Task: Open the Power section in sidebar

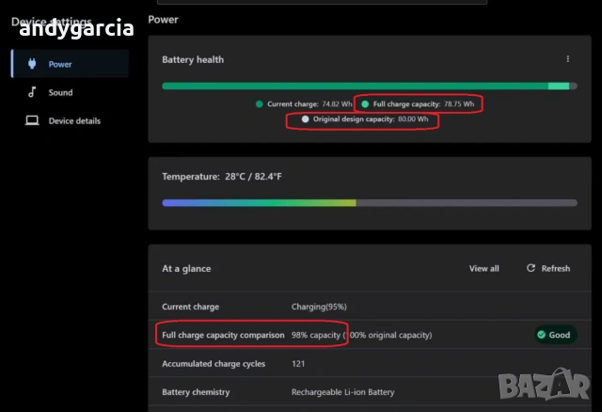Action: [x=70, y=64]
